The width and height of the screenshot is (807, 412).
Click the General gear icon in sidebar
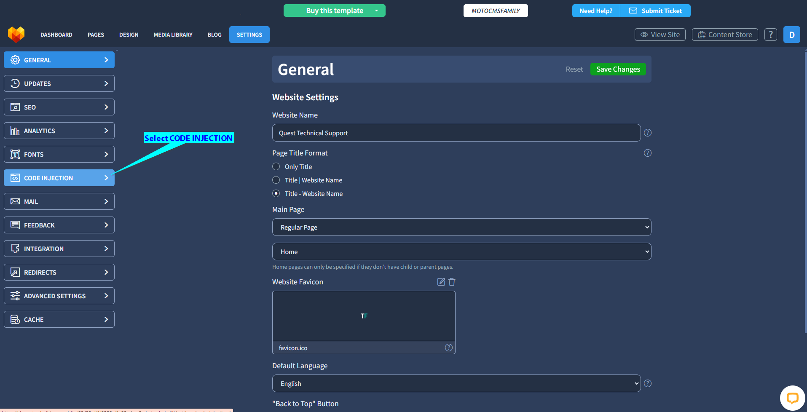(15, 60)
